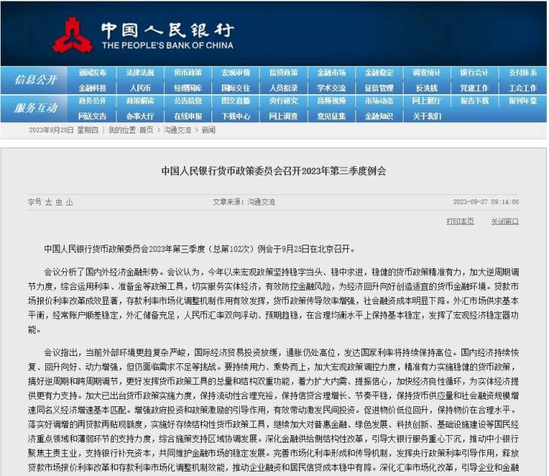Click the 信息公开 section header

pyautogui.click(x=36, y=80)
